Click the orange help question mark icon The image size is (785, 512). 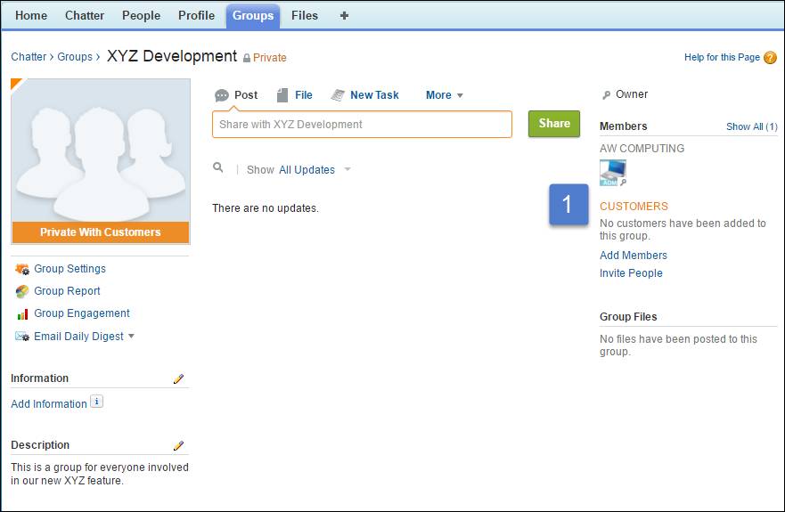[x=770, y=58]
